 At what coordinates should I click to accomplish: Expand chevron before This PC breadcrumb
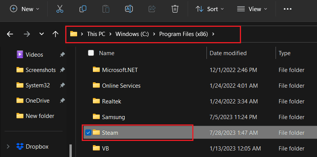[82, 34]
